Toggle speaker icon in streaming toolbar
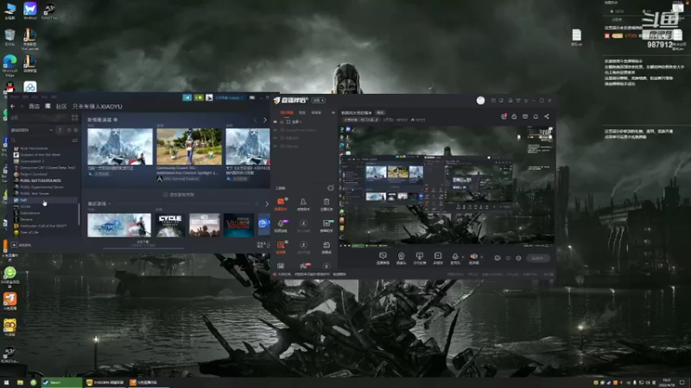The height and width of the screenshot is (388, 691). click(x=473, y=256)
